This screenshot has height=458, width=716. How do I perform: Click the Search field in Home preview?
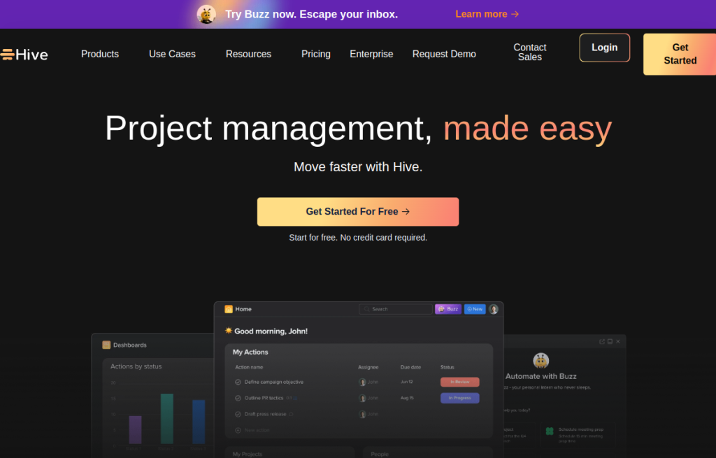click(x=396, y=309)
